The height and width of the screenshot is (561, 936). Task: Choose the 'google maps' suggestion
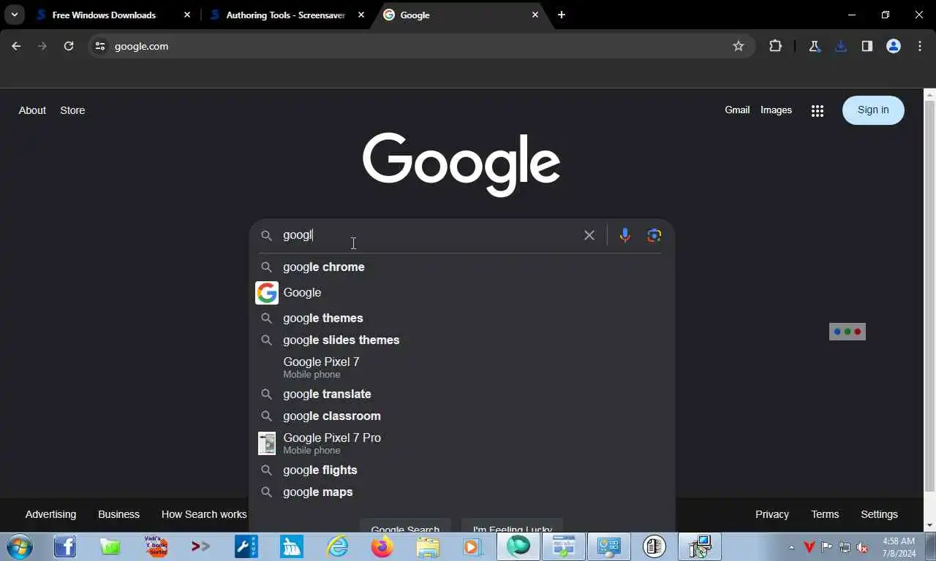tap(461, 492)
